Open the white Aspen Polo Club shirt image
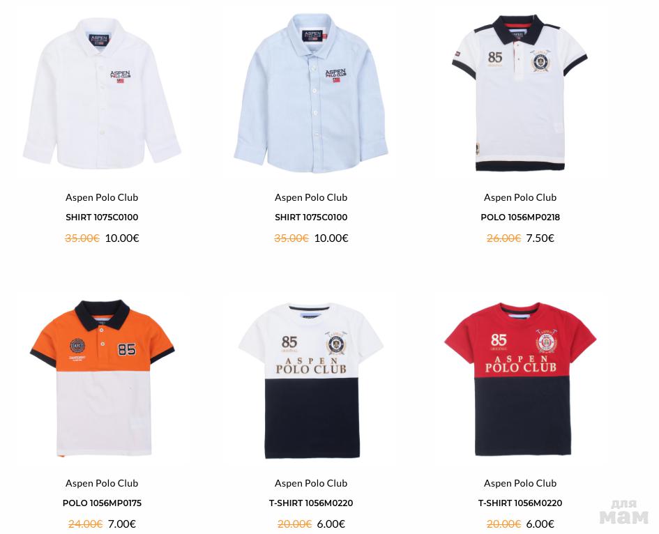The width and height of the screenshot is (659, 534). coord(102,93)
